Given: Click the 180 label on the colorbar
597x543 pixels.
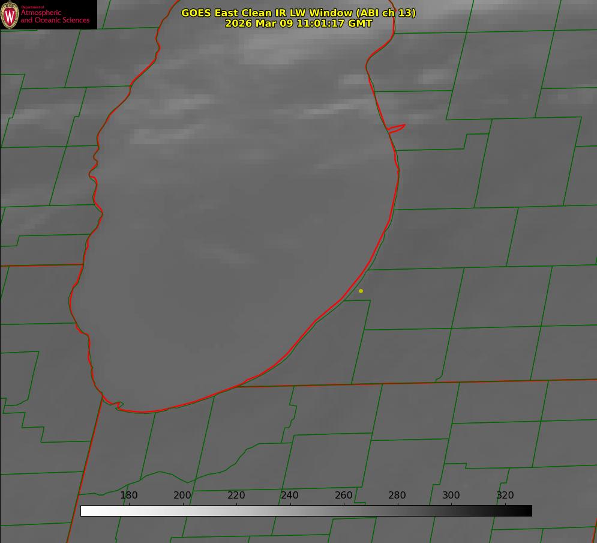Looking at the screenshot, I should [129, 496].
